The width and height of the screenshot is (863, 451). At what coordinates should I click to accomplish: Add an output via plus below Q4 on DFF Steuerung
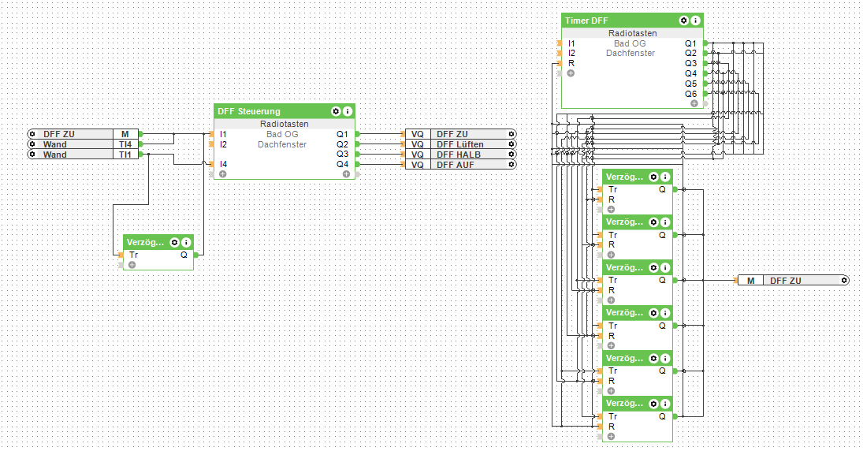pos(346,174)
